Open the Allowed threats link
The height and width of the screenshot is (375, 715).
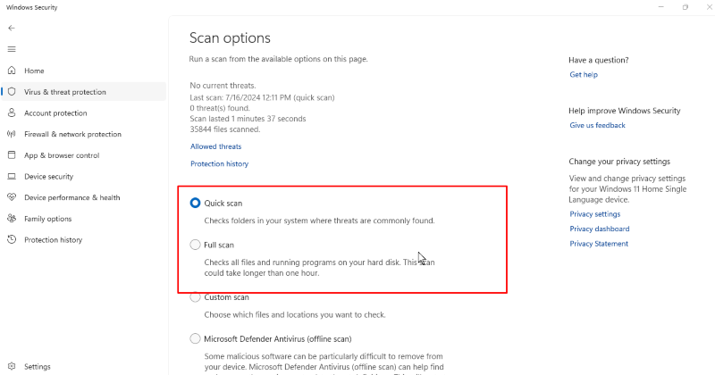pos(215,146)
